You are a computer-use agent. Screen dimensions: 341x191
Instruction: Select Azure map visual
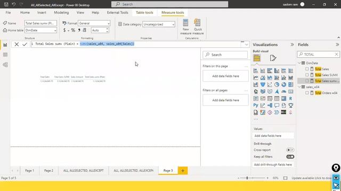(277, 91)
